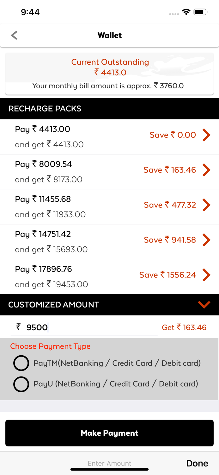Tap arrow next to Save ₹ 1556.24
The height and width of the screenshot is (475, 219).
coord(206,275)
